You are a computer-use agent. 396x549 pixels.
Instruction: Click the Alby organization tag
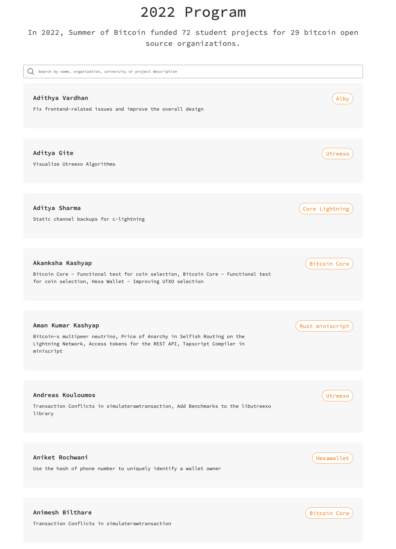pyautogui.click(x=342, y=99)
